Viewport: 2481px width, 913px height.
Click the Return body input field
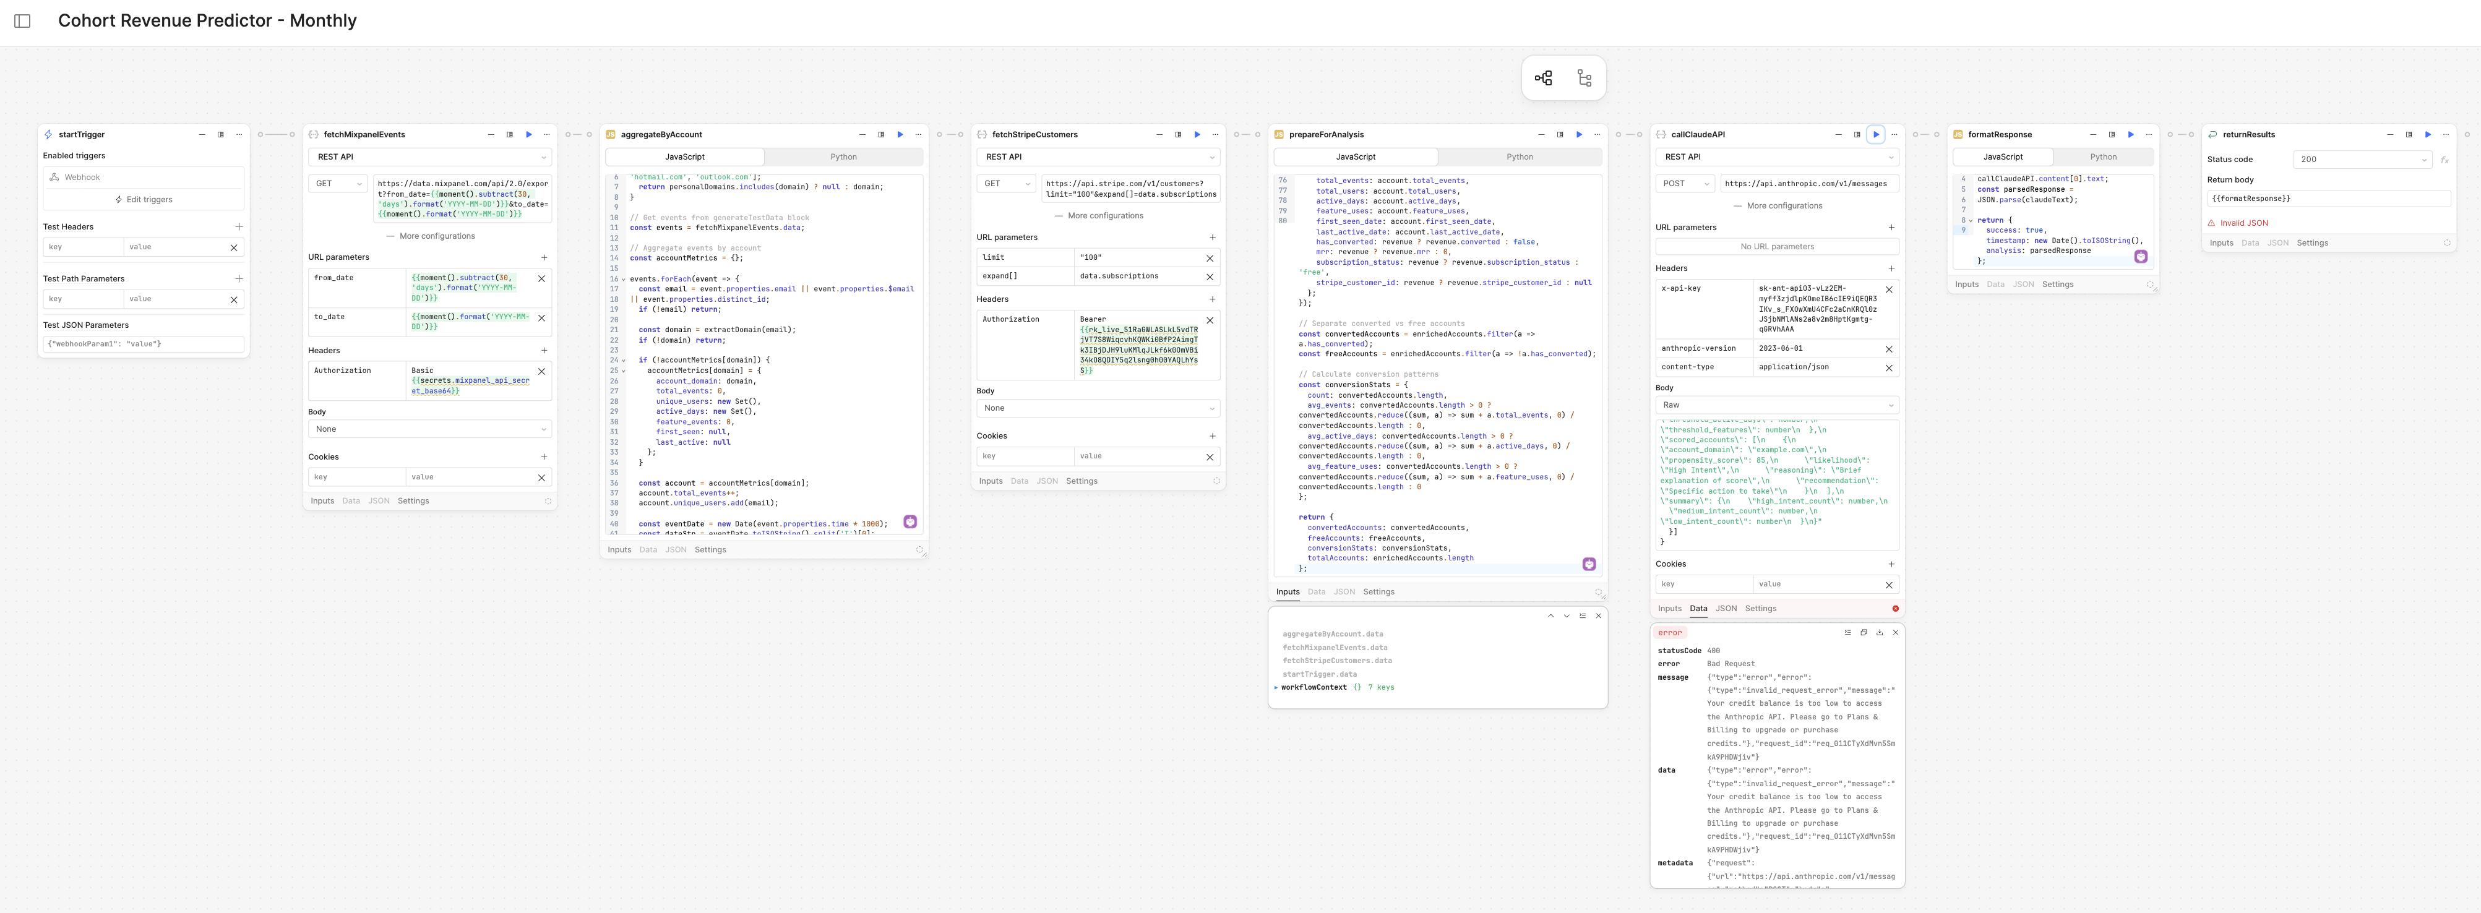pyautogui.click(x=2328, y=199)
